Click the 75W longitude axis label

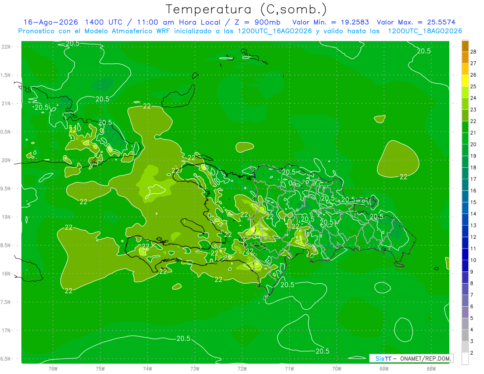(100, 368)
